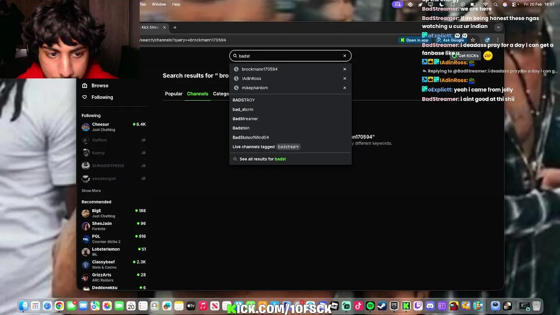Open the Classybeef Slots & Casino channel

[x=114, y=264]
